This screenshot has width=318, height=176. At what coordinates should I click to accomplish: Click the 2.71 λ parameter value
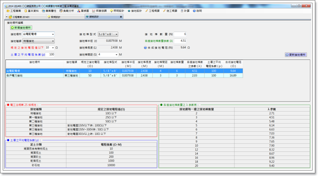[x=271, y=114]
